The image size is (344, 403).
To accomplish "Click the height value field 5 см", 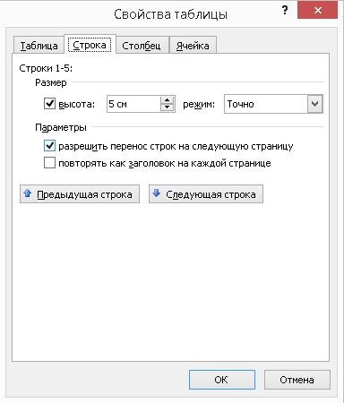I will click(133, 104).
